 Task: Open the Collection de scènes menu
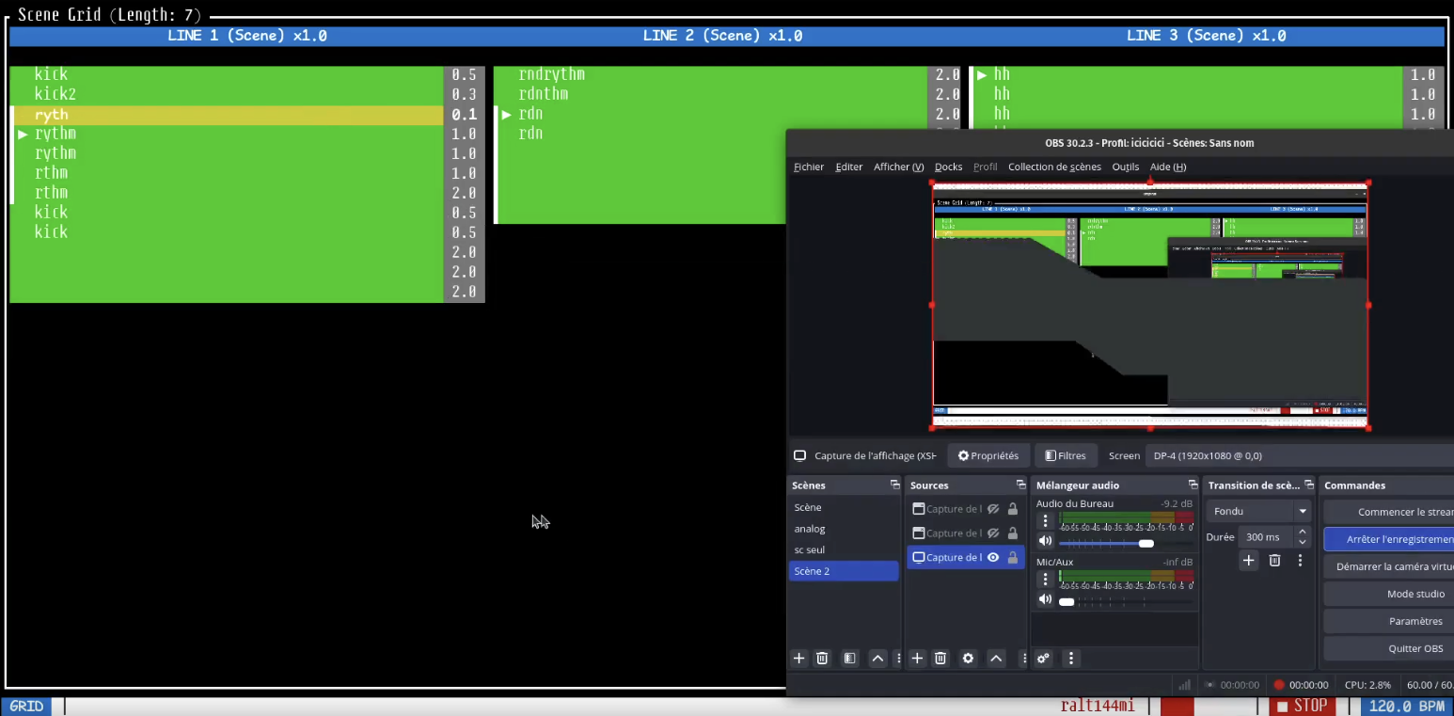[x=1054, y=167]
